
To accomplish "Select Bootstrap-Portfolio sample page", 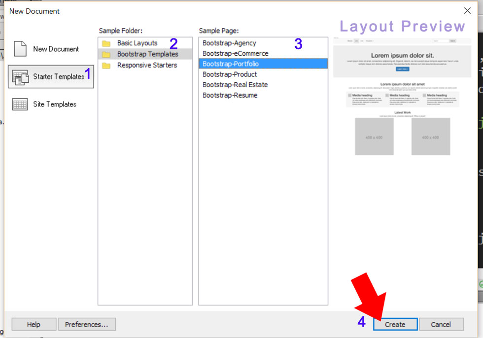I will pyautogui.click(x=263, y=64).
